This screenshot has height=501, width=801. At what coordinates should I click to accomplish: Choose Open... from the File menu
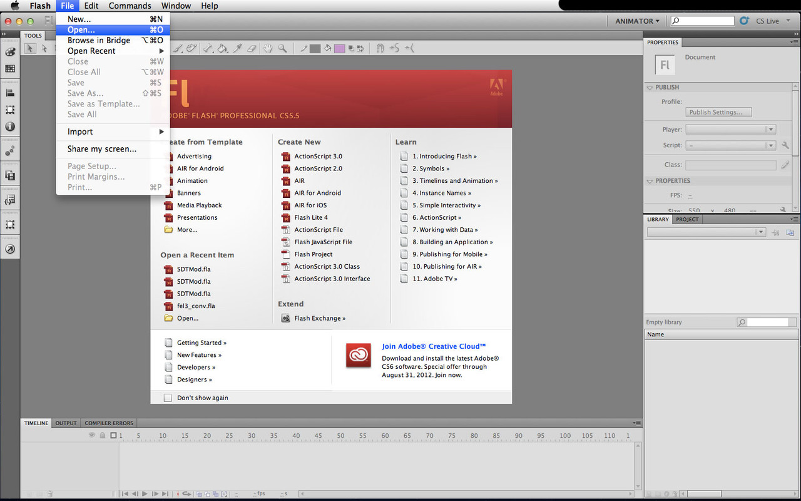coord(81,29)
